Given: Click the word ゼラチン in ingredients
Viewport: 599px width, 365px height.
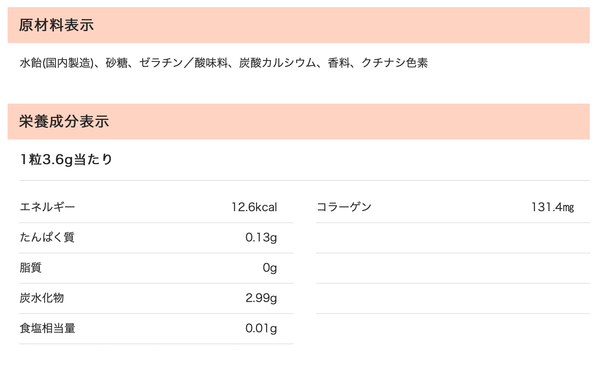Looking at the screenshot, I should click(x=161, y=63).
